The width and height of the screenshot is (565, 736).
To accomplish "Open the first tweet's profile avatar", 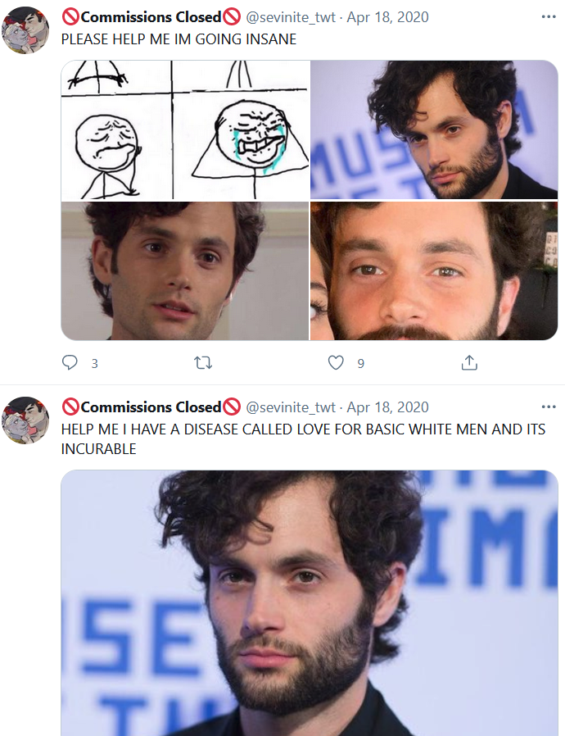I will [25, 30].
